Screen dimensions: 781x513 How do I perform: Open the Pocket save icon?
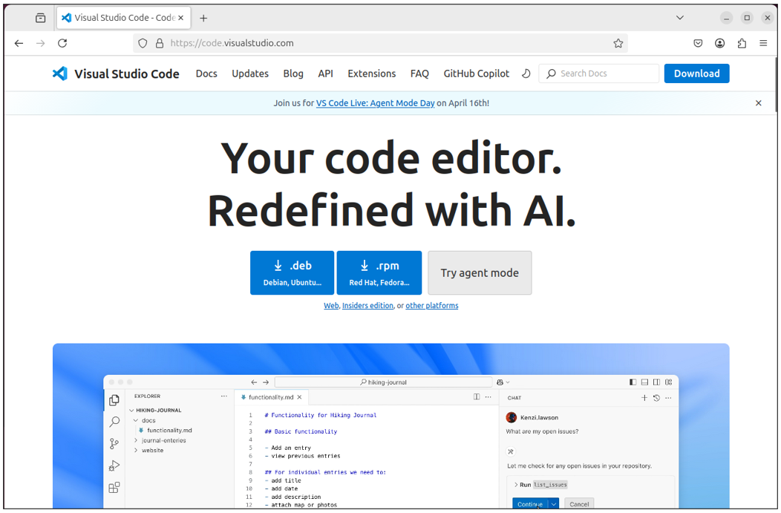[x=698, y=43]
